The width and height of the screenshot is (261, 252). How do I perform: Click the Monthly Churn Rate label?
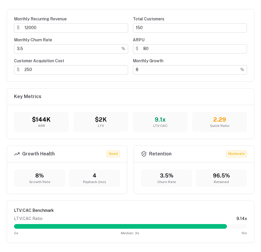coord(33,40)
